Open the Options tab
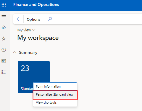The image size is (142, 111). click(33, 20)
